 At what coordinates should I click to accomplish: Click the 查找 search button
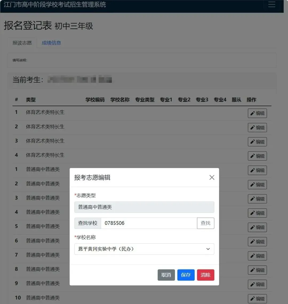[205, 223]
